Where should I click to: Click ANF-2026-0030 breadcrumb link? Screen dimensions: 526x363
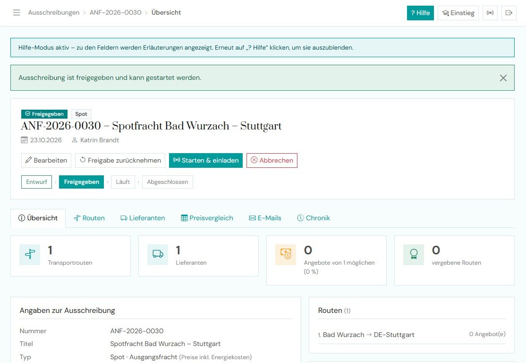pyautogui.click(x=115, y=13)
